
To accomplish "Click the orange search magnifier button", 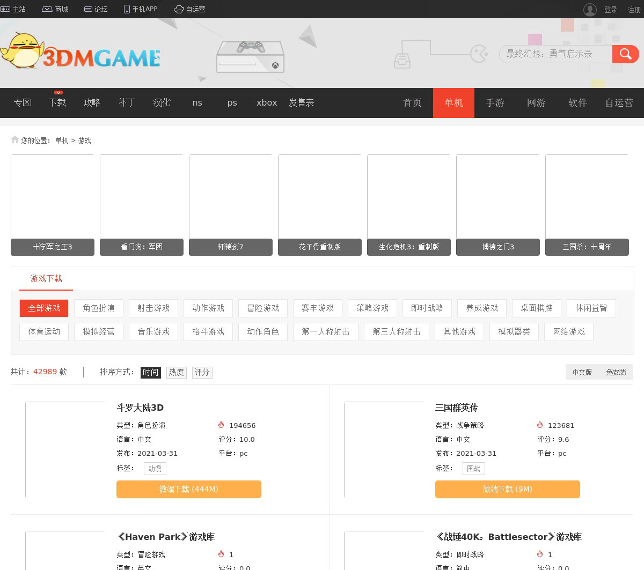I will coord(625,54).
